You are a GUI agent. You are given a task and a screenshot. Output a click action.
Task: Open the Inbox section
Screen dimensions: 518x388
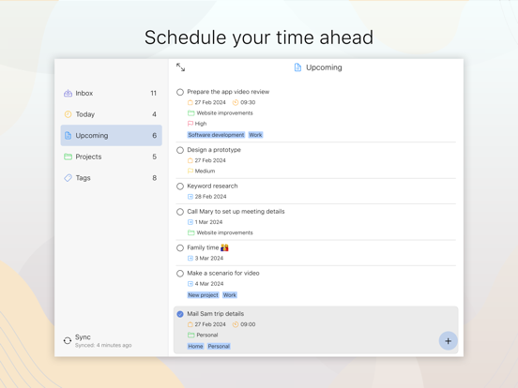coord(112,93)
